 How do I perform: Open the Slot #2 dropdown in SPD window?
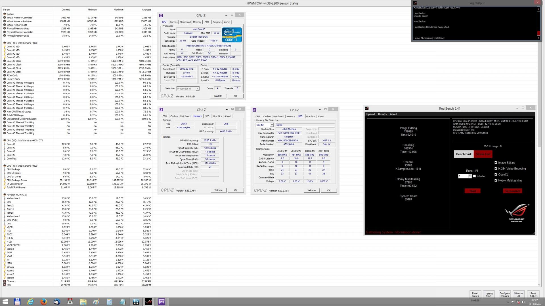tap(272, 125)
